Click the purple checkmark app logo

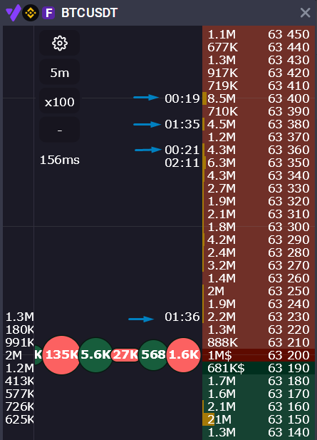(x=13, y=13)
